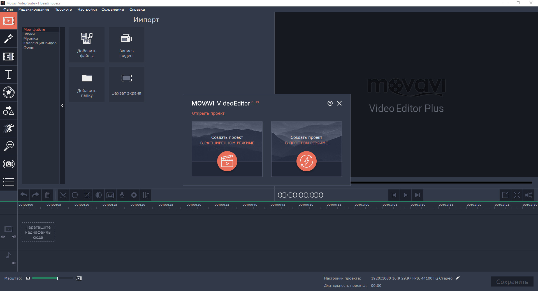Click the drop media files placeholder
Image resolution: width=538 pixels, height=291 pixels.
click(38, 232)
